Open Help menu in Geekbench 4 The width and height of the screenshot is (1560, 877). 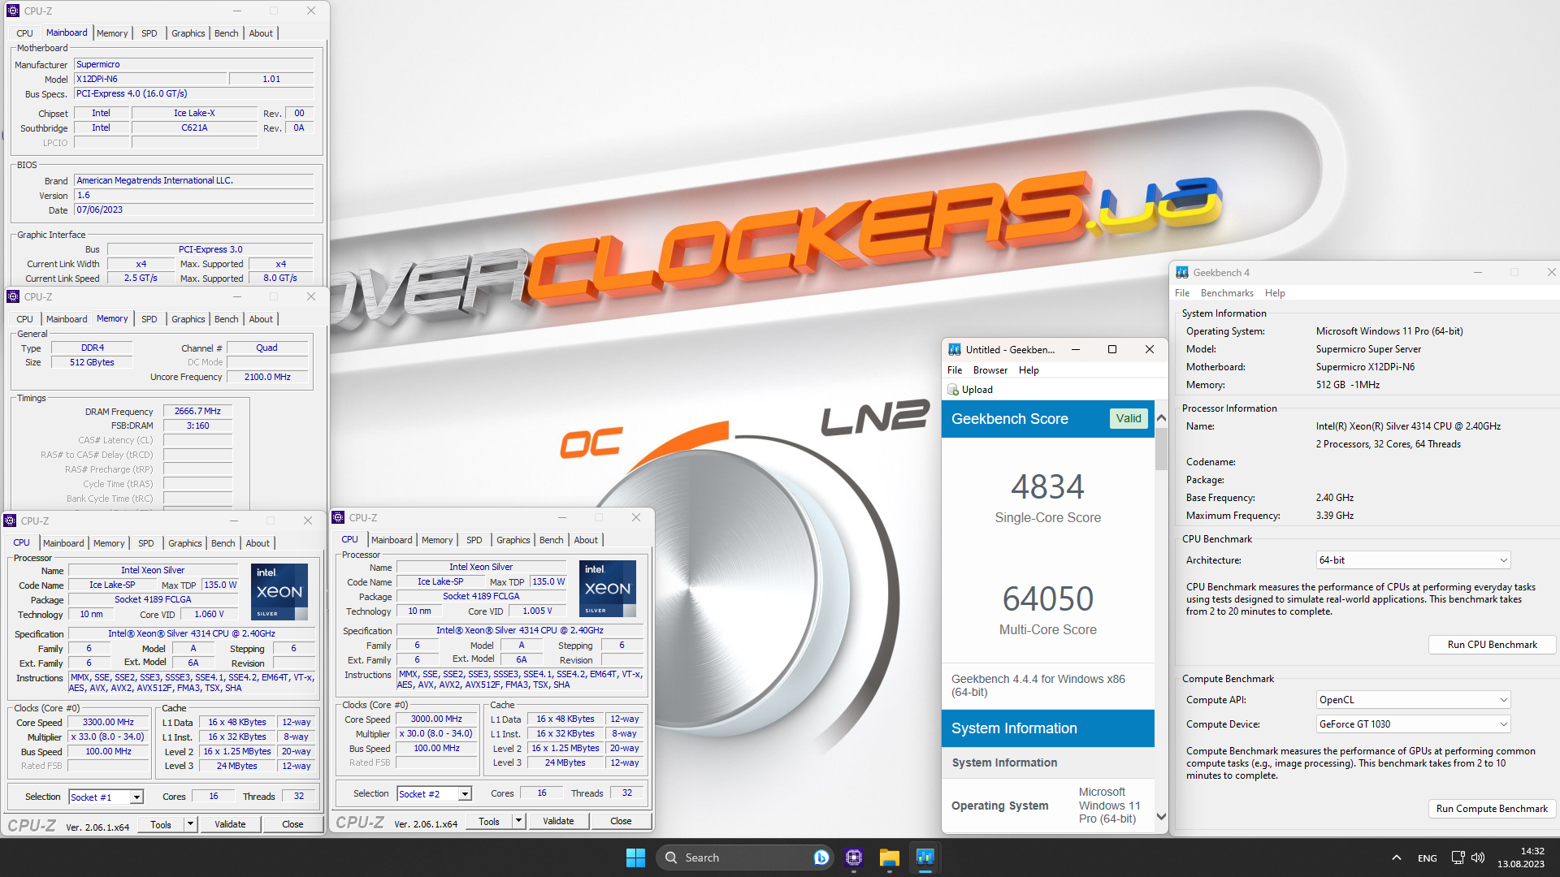click(x=1275, y=293)
